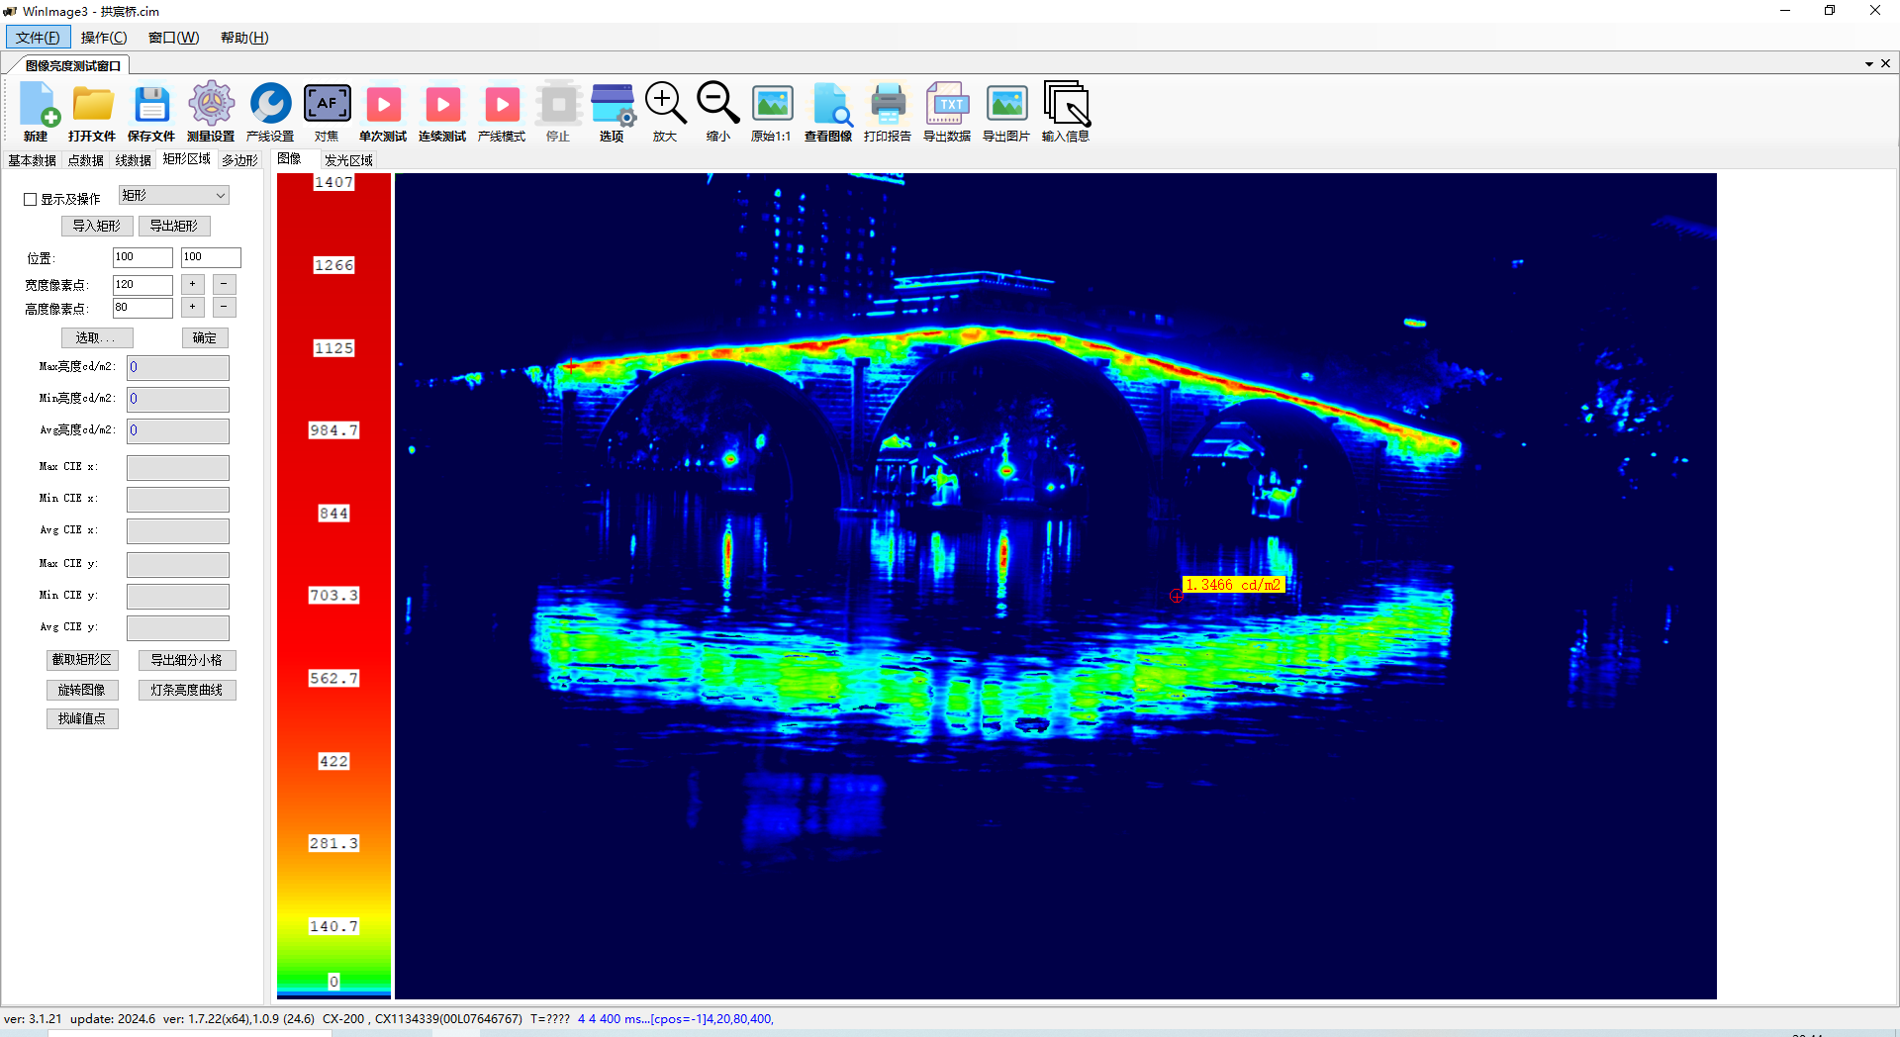This screenshot has width=1900, height=1037.
Task: Open the 矩形 shape dropdown
Action: tap(174, 196)
